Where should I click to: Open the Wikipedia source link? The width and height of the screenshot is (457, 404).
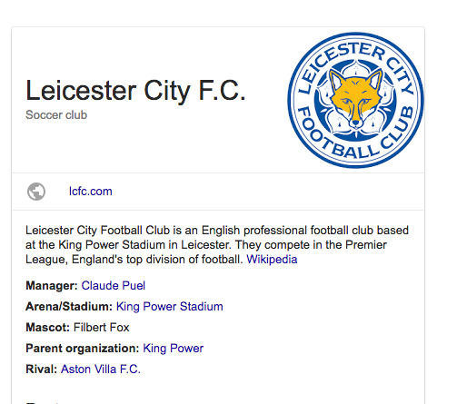tap(272, 260)
